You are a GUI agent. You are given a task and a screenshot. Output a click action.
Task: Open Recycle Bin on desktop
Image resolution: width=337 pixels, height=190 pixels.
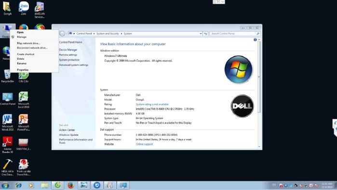pos(7,76)
